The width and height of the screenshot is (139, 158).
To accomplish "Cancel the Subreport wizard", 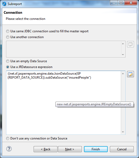I will coord(122,149).
